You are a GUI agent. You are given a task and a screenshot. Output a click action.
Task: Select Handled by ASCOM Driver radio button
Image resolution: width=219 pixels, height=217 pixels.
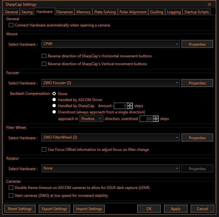(x=54, y=100)
